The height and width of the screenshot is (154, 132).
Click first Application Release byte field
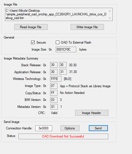[x=54, y=72]
